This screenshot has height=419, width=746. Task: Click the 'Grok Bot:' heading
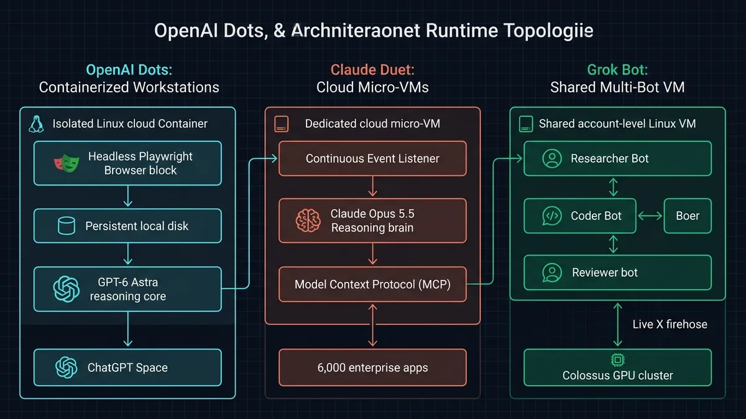pos(617,69)
